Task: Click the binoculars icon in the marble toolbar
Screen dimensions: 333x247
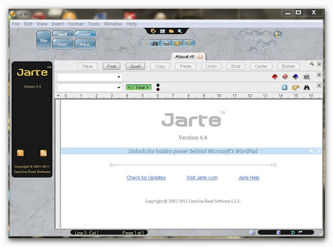Action: point(155,43)
